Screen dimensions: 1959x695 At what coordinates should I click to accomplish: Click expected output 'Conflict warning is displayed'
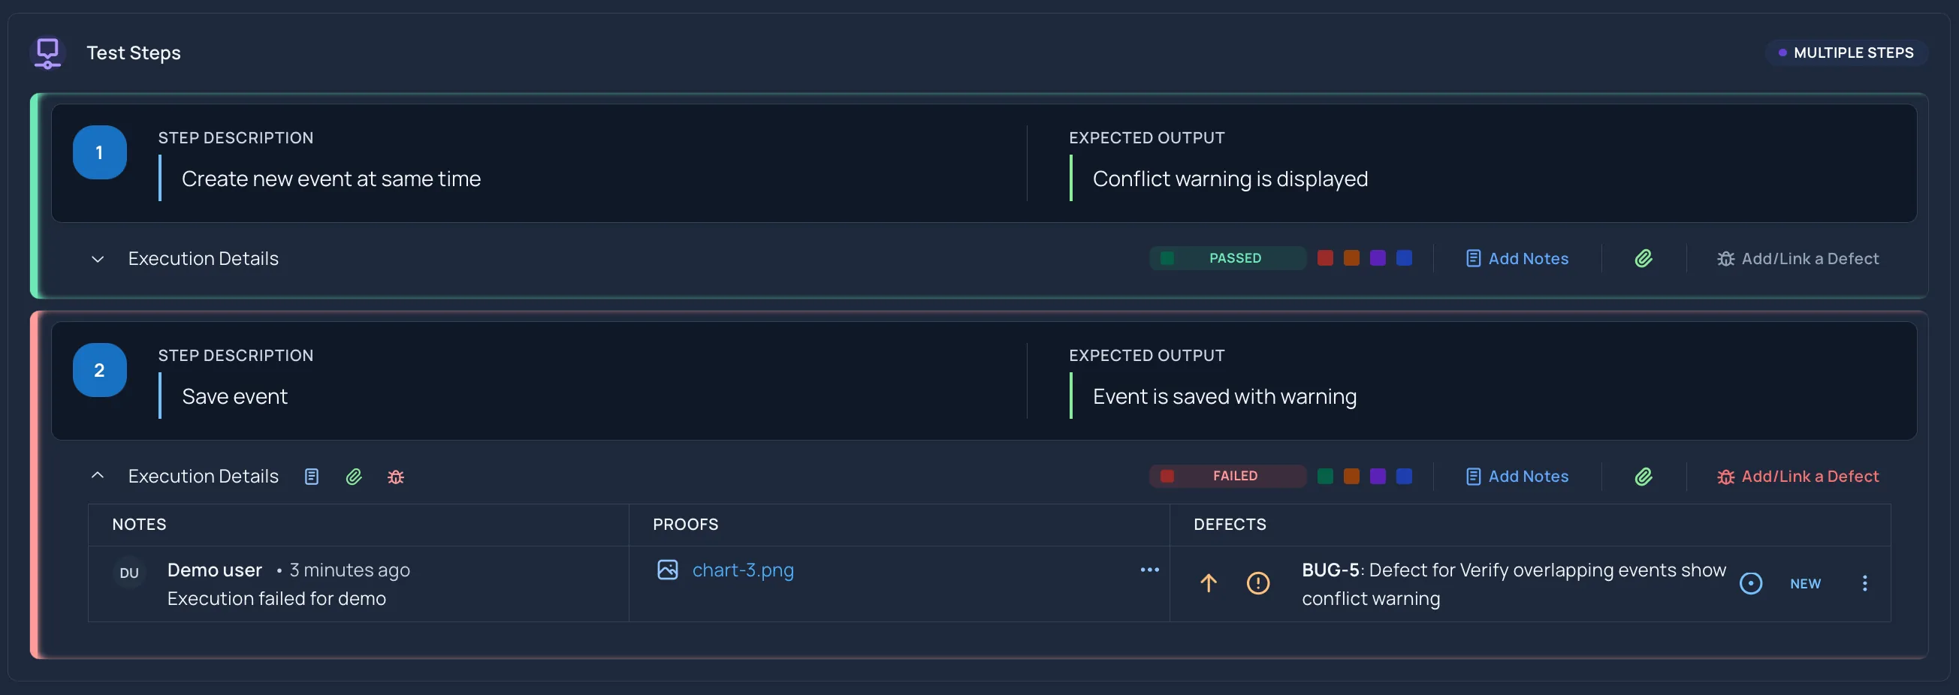pos(1230,179)
